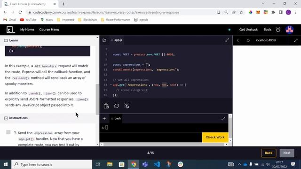
Task: Open the Tools menu
Action: pos(268,30)
